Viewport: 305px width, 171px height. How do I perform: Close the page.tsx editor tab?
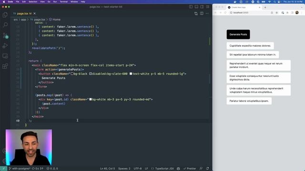pos(34,13)
